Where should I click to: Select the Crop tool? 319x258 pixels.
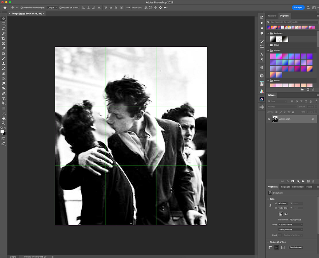point(4,39)
